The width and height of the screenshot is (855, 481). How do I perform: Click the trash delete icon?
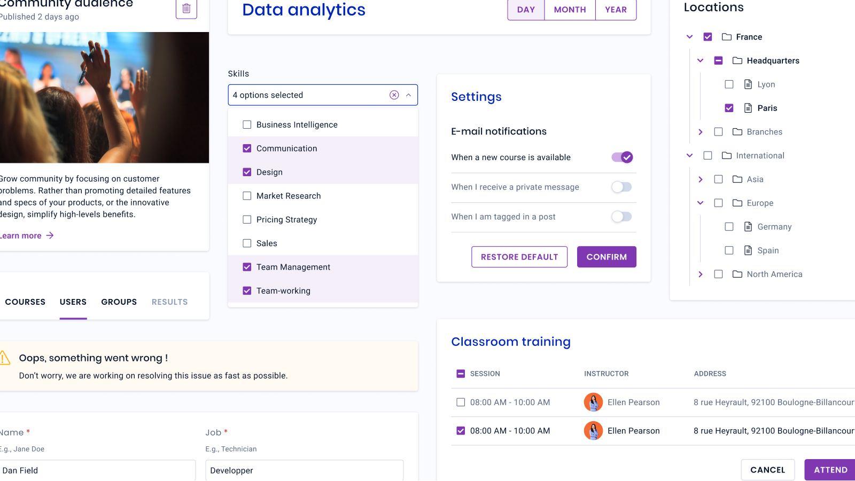pos(186,9)
